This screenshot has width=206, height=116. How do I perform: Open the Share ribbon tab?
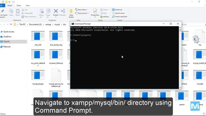point(19,5)
